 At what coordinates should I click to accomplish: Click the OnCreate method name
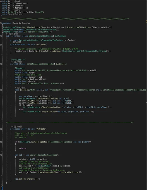click(x=41, y=45)
